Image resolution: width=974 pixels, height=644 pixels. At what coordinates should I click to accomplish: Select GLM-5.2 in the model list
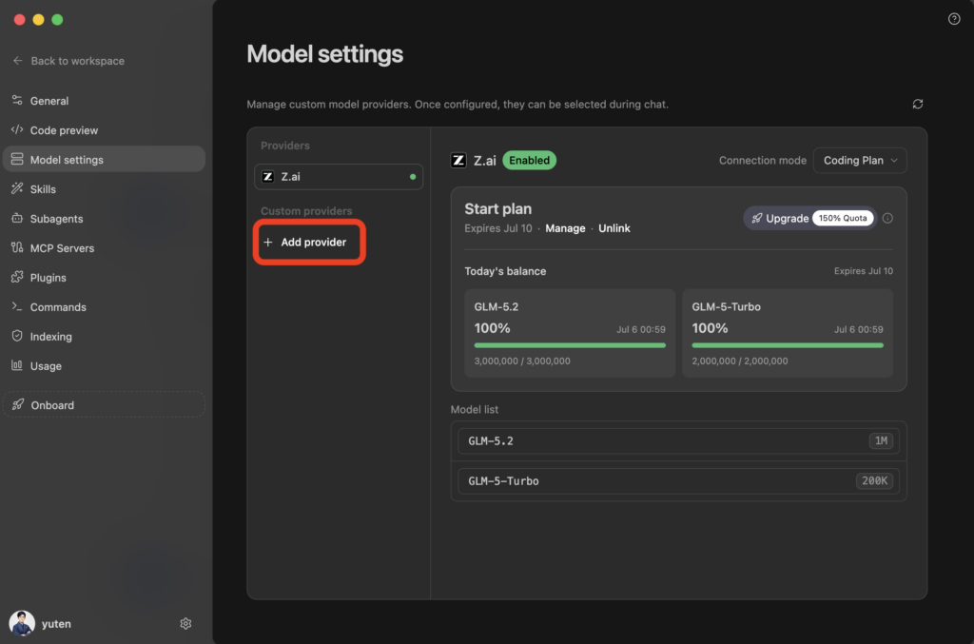[x=678, y=441]
